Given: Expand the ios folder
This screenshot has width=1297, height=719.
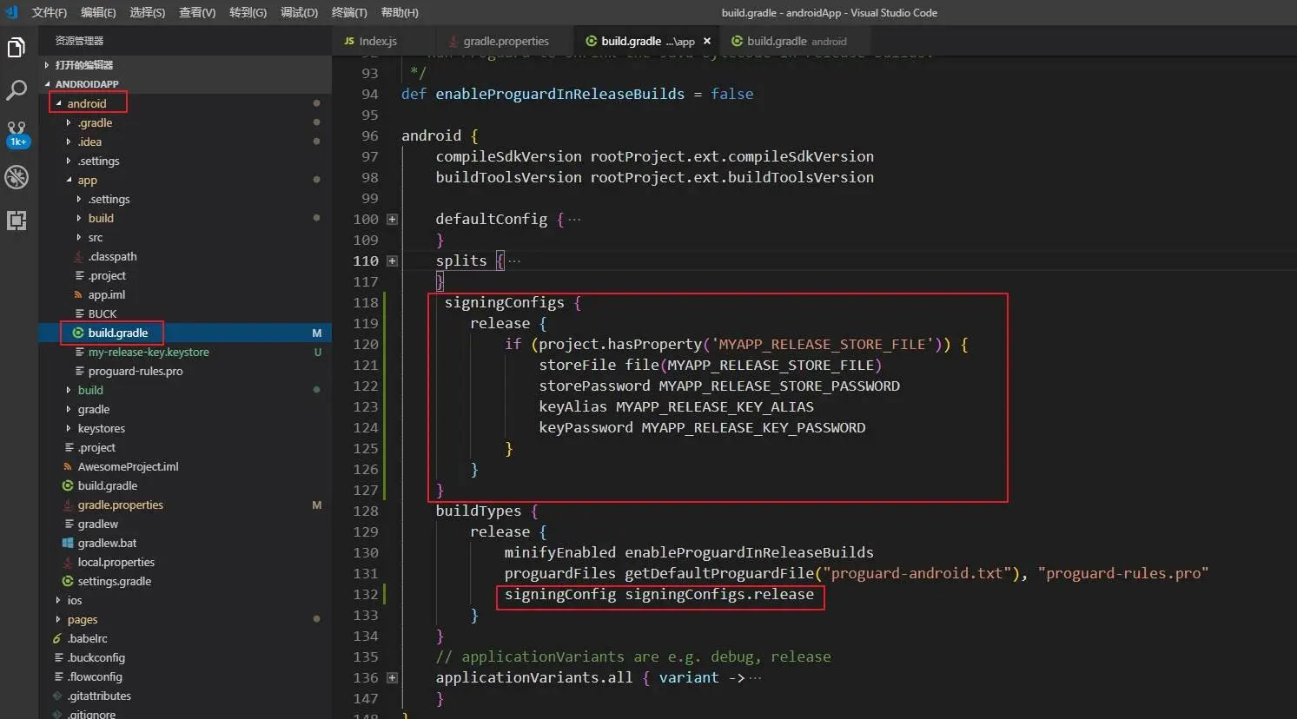Looking at the screenshot, I should (58, 600).
